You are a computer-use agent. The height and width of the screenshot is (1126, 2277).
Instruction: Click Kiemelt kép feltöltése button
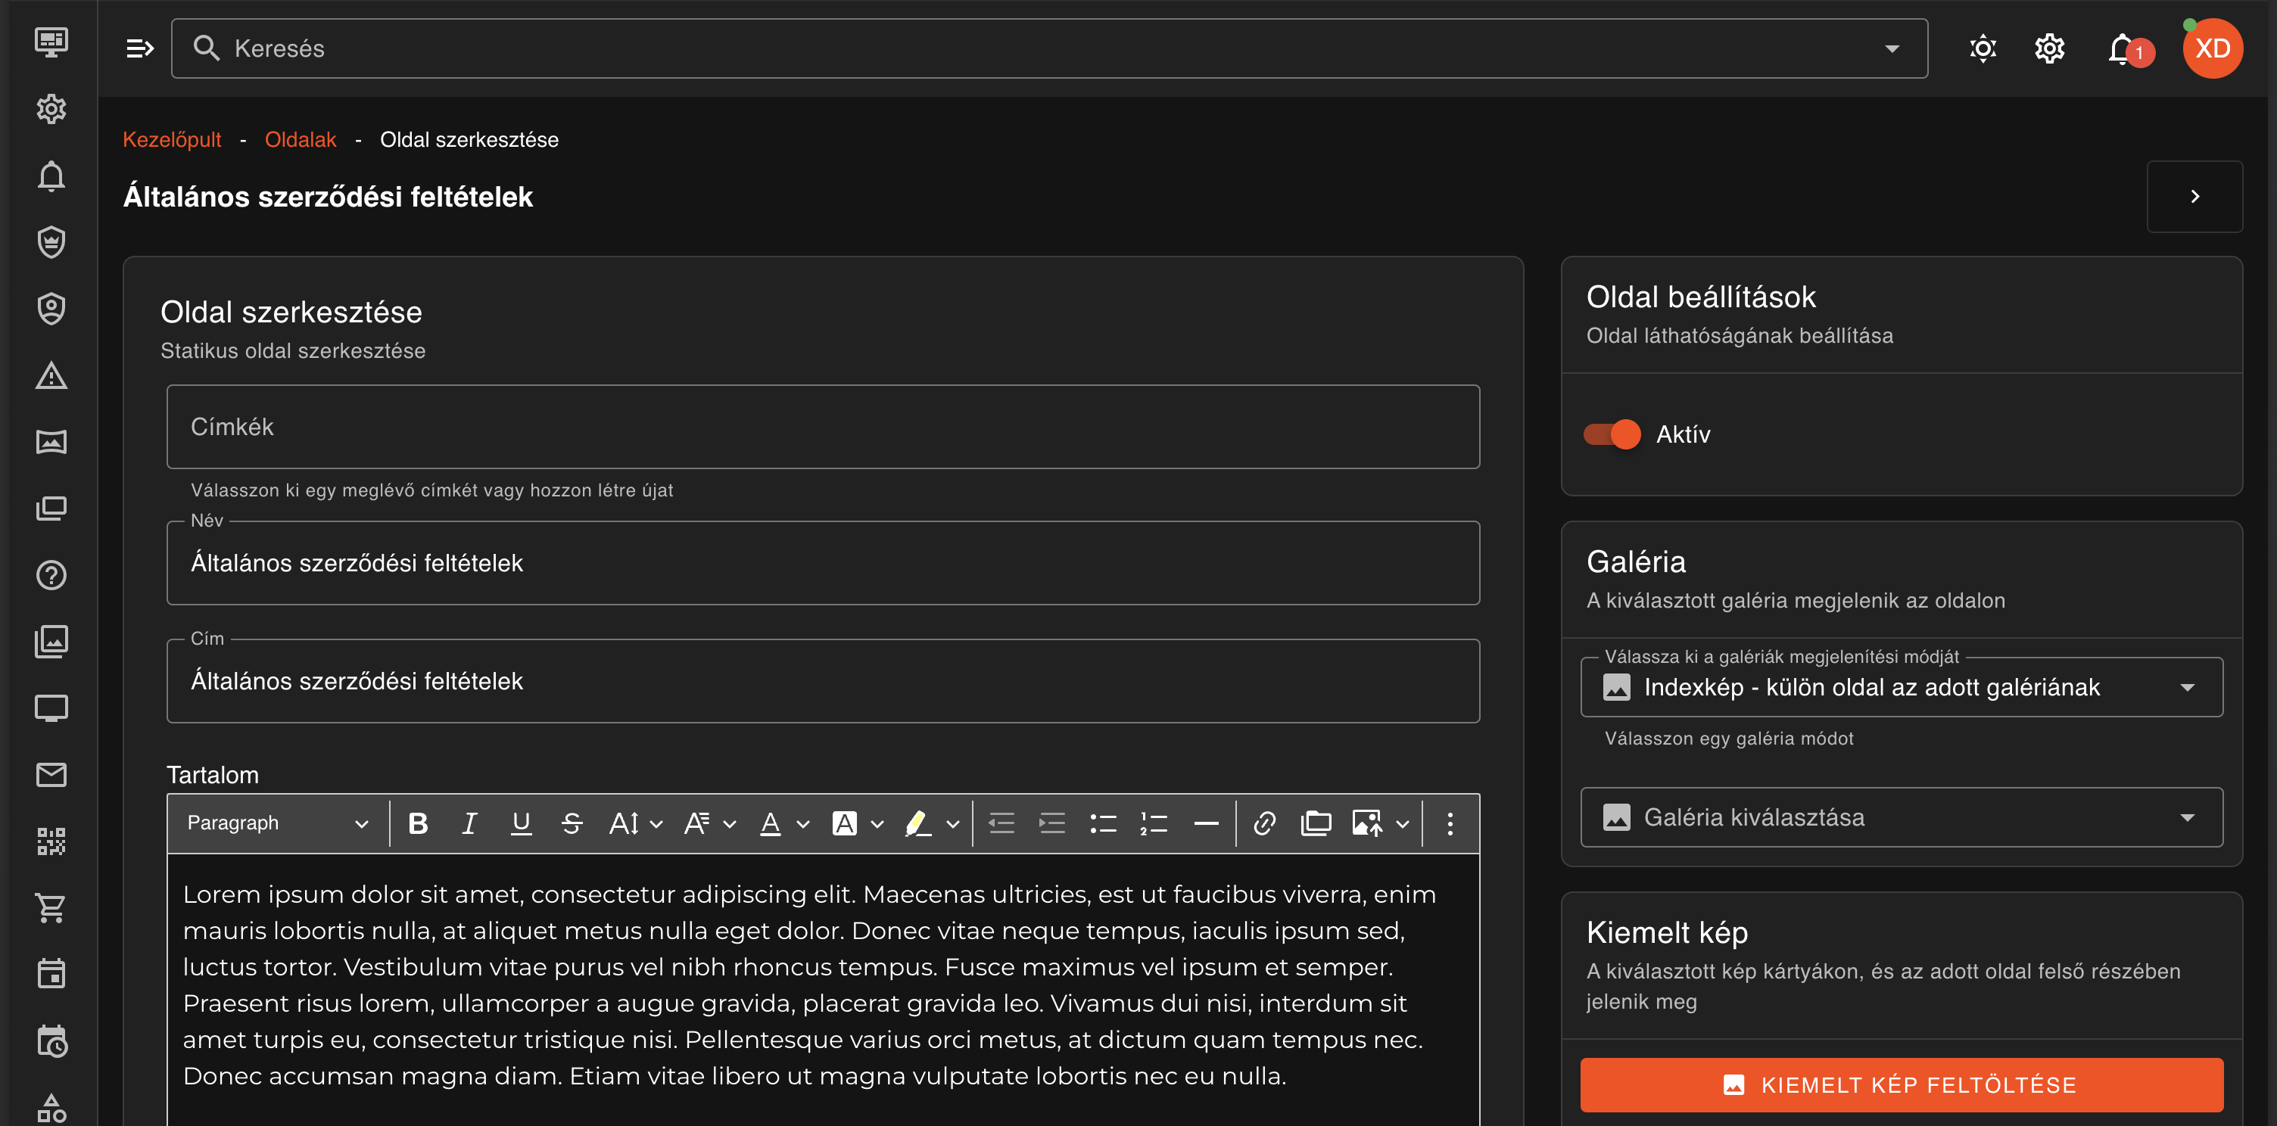[1901, 1084]
